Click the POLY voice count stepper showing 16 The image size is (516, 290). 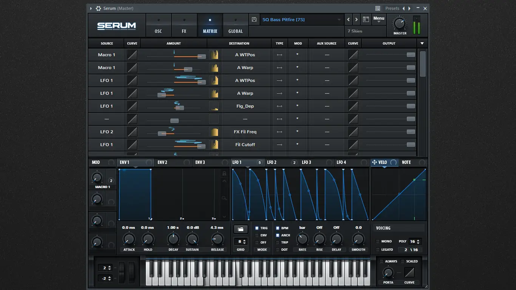[x=414, y=241]
